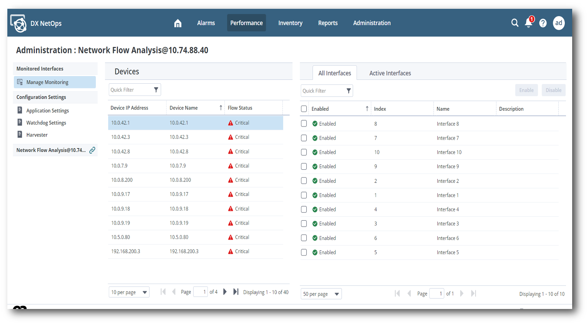
Task: Tick the checkbox for Interface 10
Action: point(304,152)
